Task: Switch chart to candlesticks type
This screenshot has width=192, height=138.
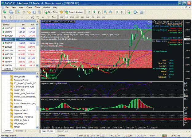Action: tap(94, 12)
